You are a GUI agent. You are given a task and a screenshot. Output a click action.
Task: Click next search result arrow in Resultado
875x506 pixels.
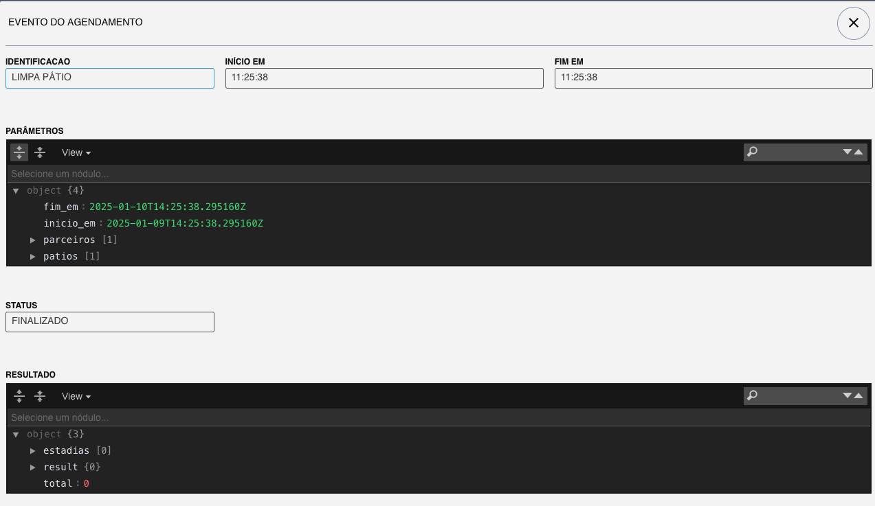pos(848,396)
